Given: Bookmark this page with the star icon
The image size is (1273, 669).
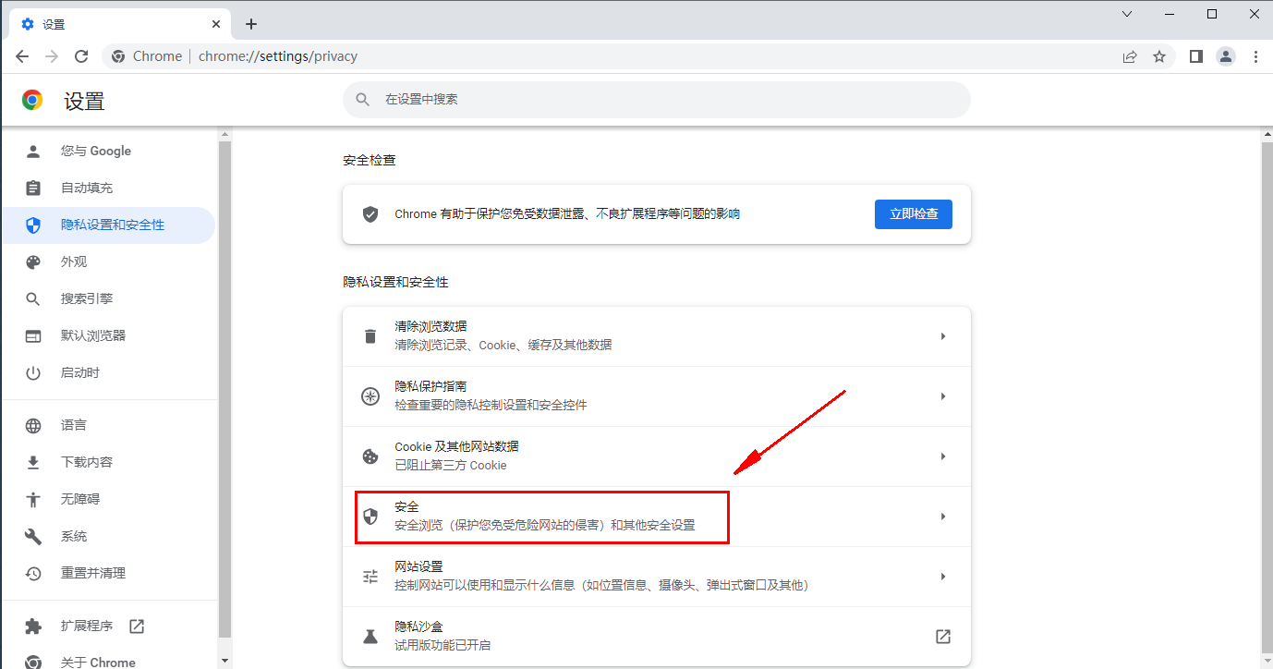Looking at the screenshot, I should tap(1159, 56).
